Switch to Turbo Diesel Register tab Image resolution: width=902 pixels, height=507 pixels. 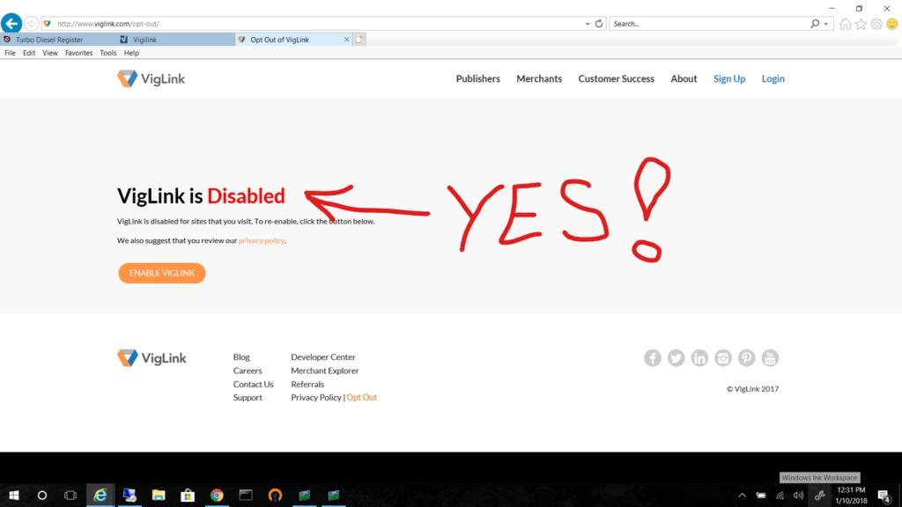[57, 40]
